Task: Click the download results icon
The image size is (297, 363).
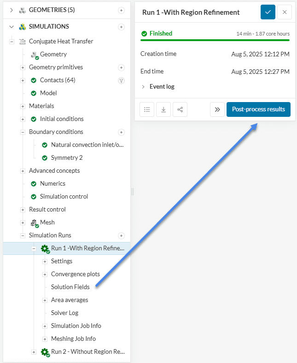Action: click(x=163, y=109)
